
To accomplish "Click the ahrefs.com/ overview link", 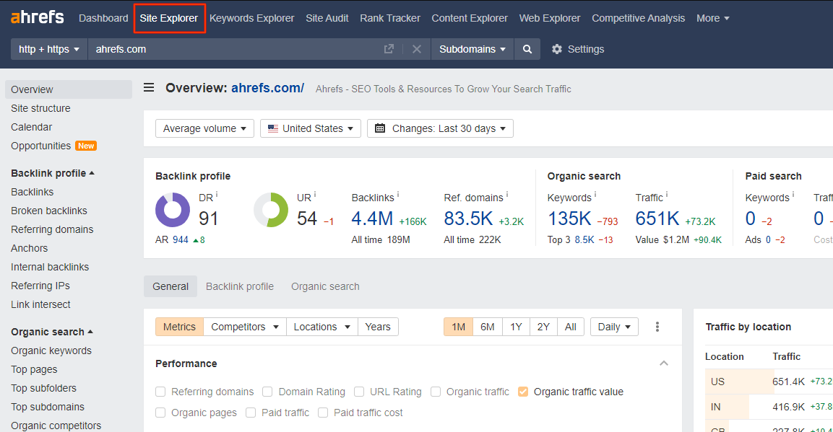I will pos(268,88).
